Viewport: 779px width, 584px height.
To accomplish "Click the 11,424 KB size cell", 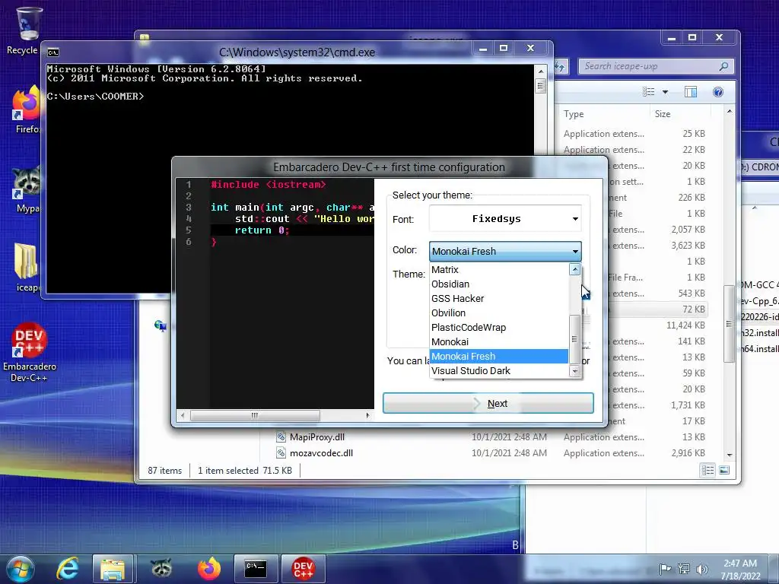I will (685, 325).
